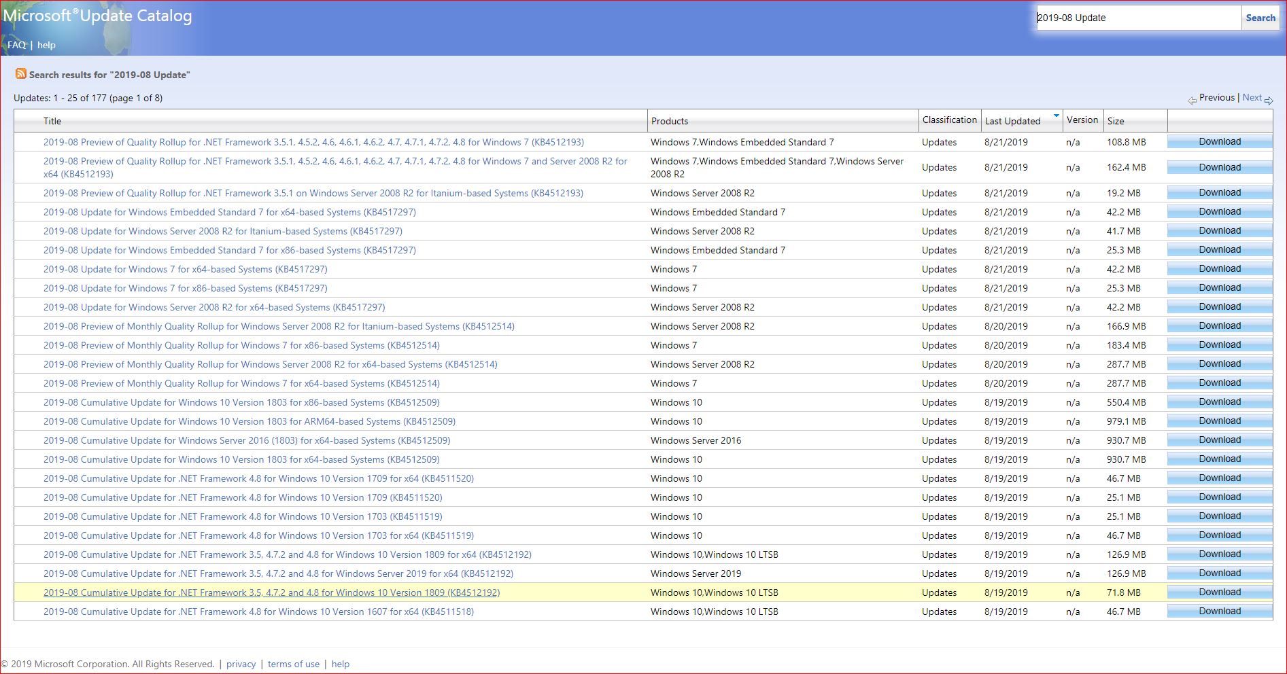Open the privacy link in footer
Screen dimensions: 1287x674
coord(241,664)
